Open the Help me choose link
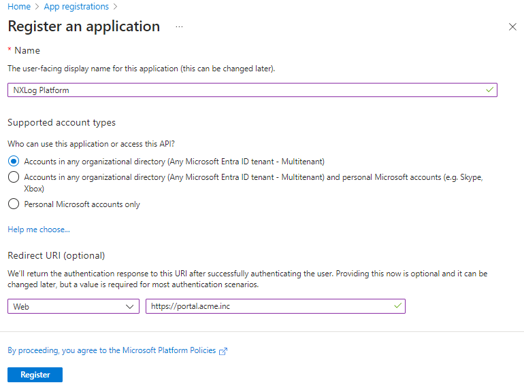 pyautogui.click(x=39, y=229)
